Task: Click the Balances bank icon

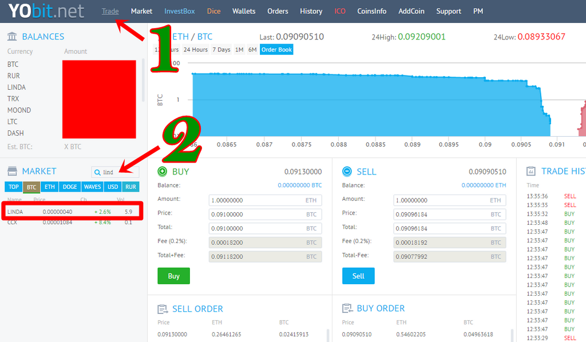Action: pyautogui.click(x=12, y=36)
